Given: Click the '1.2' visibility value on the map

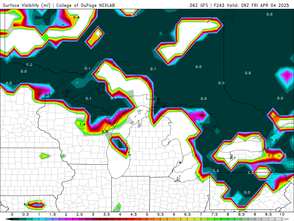Looking at the screenshot, I should [274, 140].
